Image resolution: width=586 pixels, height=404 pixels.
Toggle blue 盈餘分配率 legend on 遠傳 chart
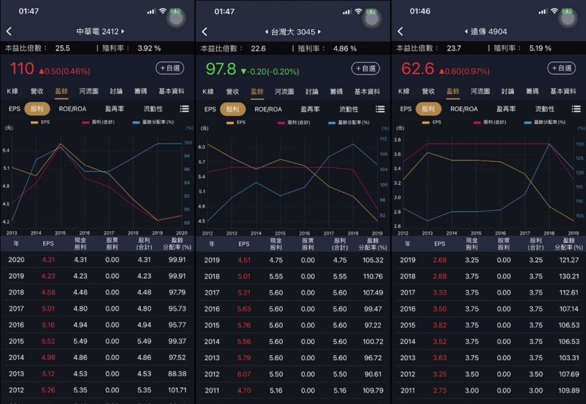(x=544, y=122)
